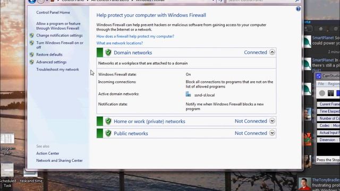Open Action Center link

pyautogui.click(x=47, y=153)
